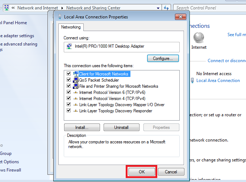Click the See full map link

(237, 35)
